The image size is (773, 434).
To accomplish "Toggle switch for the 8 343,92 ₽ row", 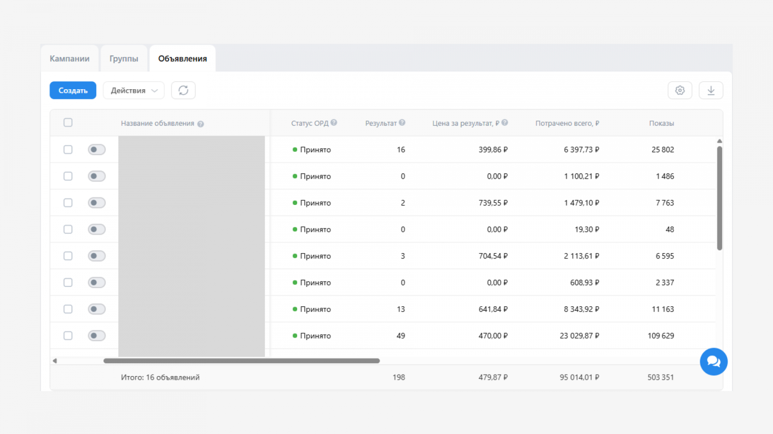I will tap(97, 309).
